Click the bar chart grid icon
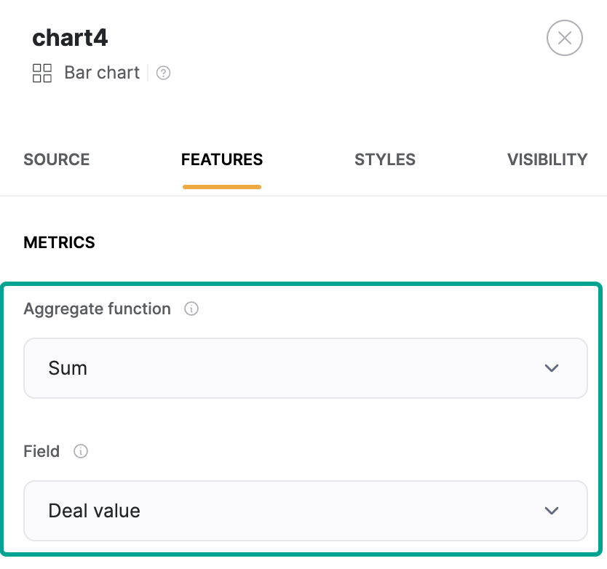 (x=42, y=73)
